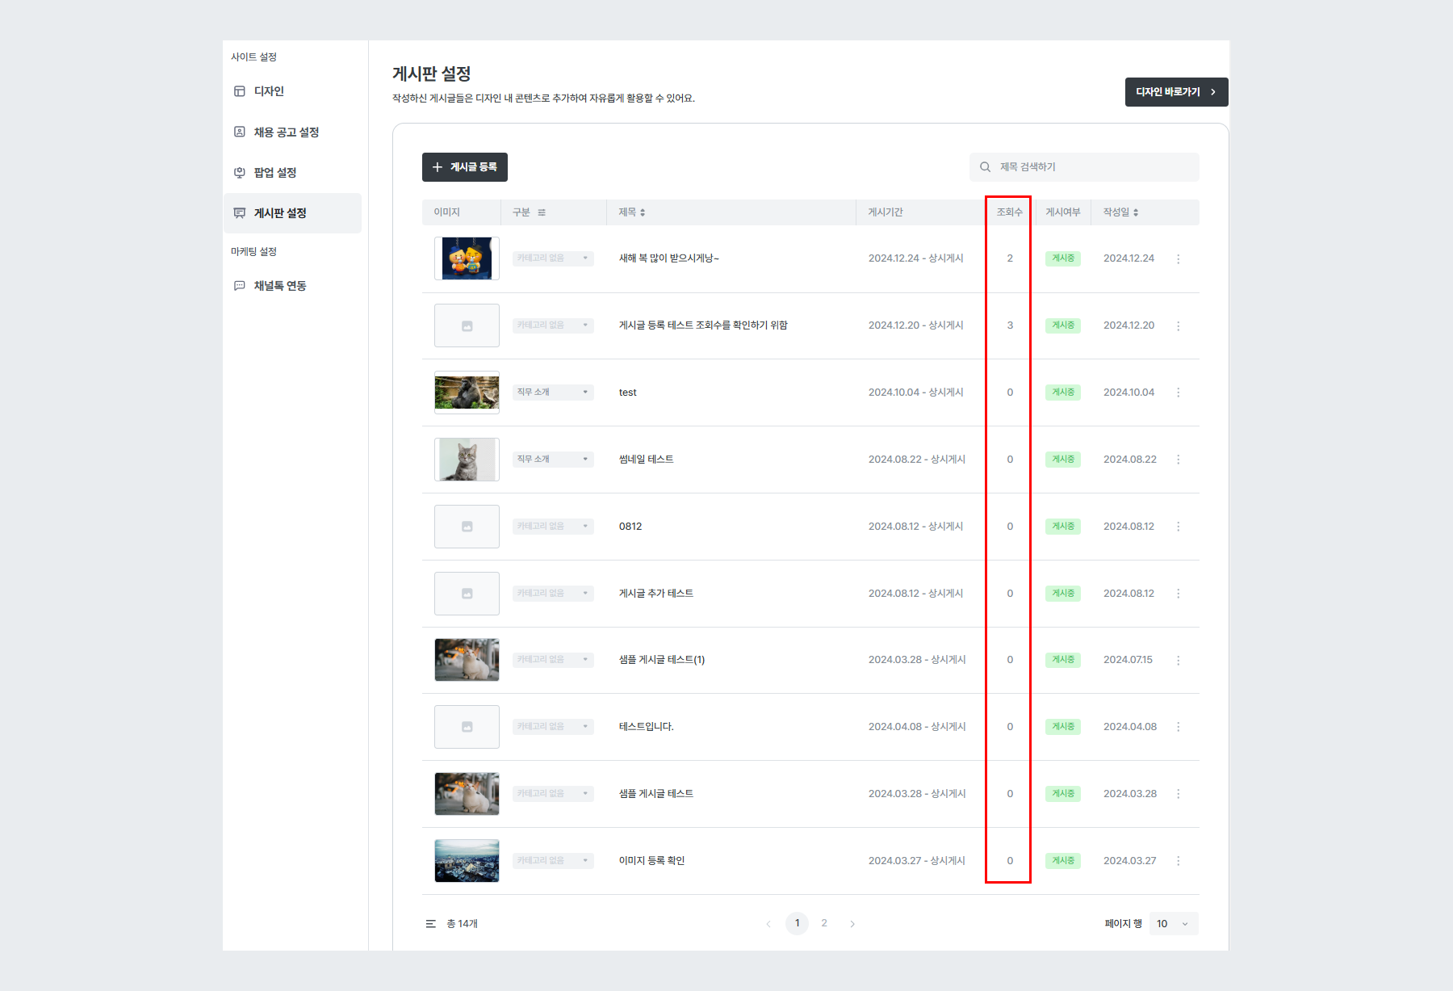Click cityscape thumbnail of 이미지 등록 확인
Image resolution: width=1453 pixels, height=991 pixels.
(467, 861)
